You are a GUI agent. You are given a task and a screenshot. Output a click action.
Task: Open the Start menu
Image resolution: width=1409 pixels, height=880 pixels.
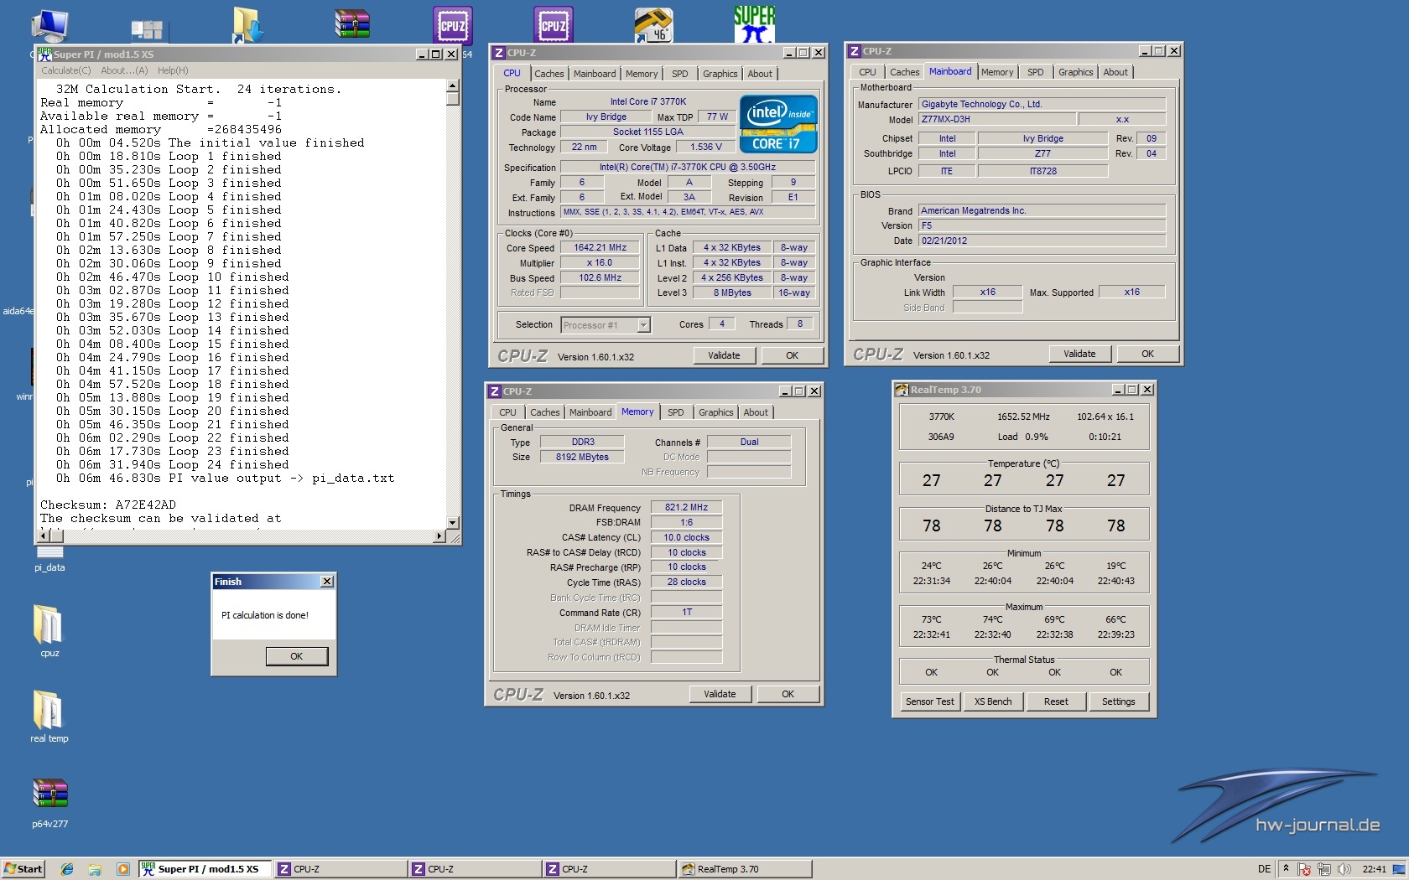click(x=23, y=869)
